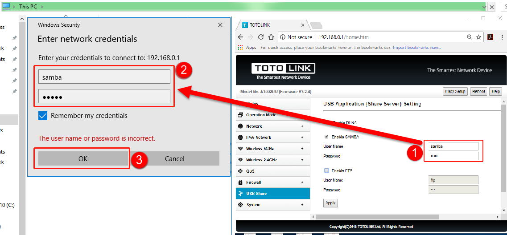Click the FTP Password field
Viewport: 507px width, 235px height.
pos(453,190)
